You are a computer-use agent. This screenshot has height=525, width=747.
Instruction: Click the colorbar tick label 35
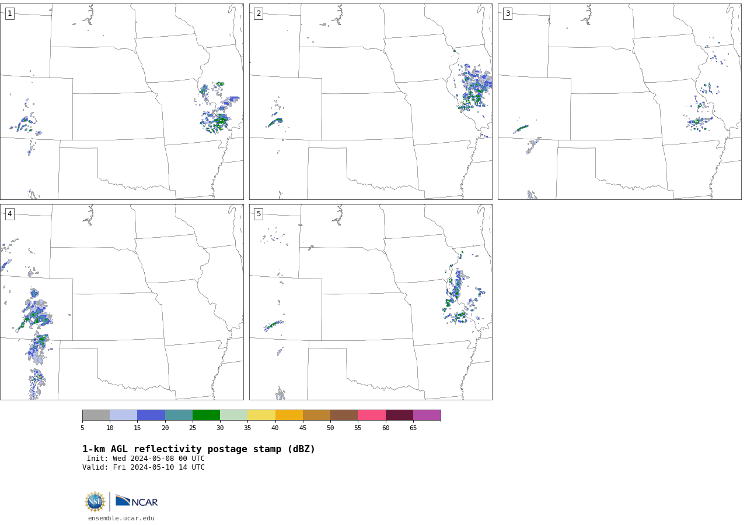(x=247, y=428)
